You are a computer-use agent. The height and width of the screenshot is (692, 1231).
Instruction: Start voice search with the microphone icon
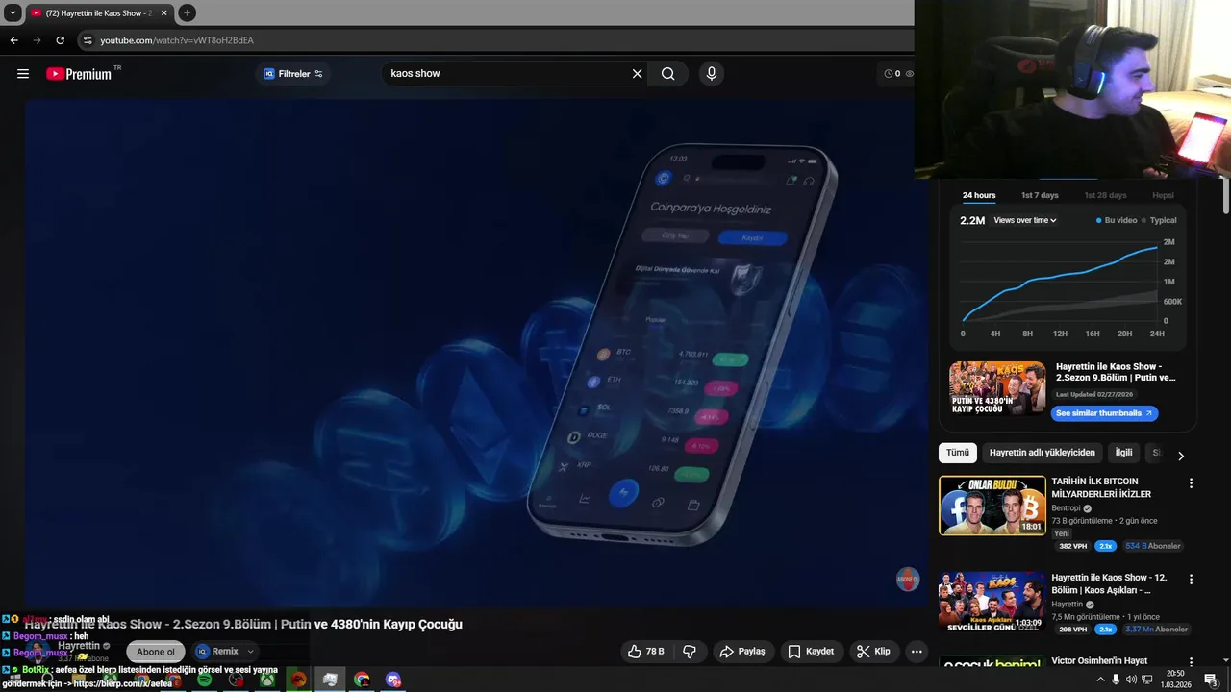pyautogui.click(x=712, y=74)
